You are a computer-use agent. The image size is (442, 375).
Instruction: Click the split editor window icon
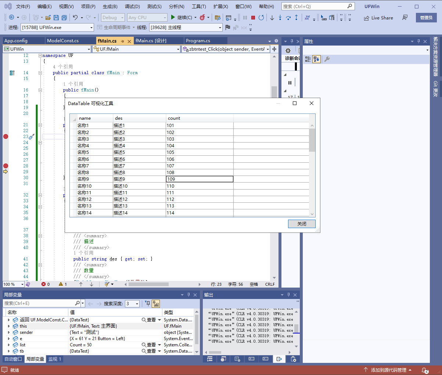[274, 49]
